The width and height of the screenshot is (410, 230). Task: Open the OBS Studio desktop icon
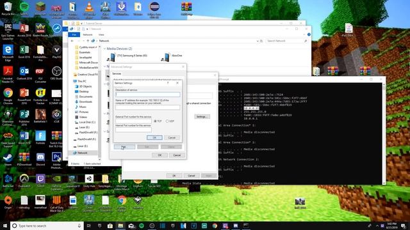[x=56, y=73]
